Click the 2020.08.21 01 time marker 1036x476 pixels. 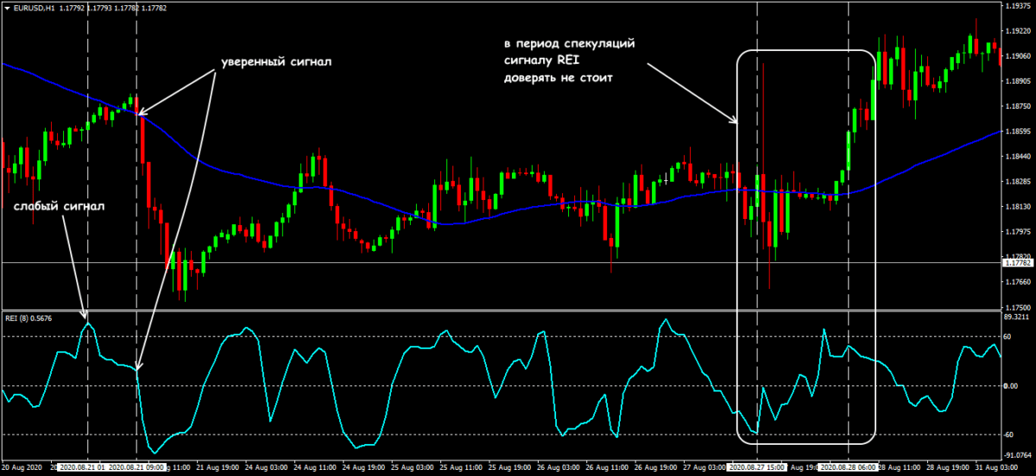click(x=83, y=467)
